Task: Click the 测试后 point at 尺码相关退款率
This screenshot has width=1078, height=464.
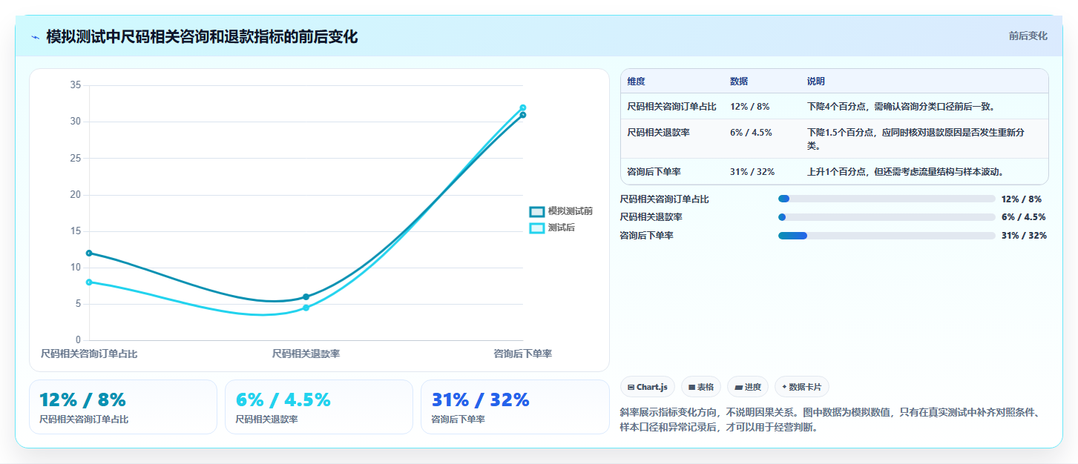Action: tap(306, 308)
